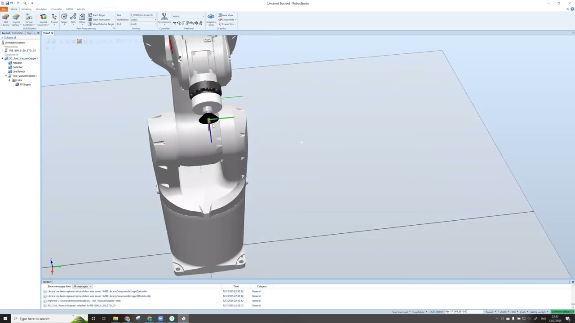
Task: Click the Undo icon in quick access toolbar
Action: [x=12, y=3]
